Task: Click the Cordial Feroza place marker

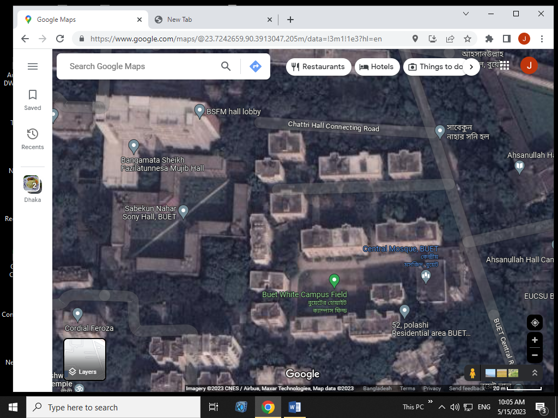Action: pyautogui.click(x=77, y=315)
